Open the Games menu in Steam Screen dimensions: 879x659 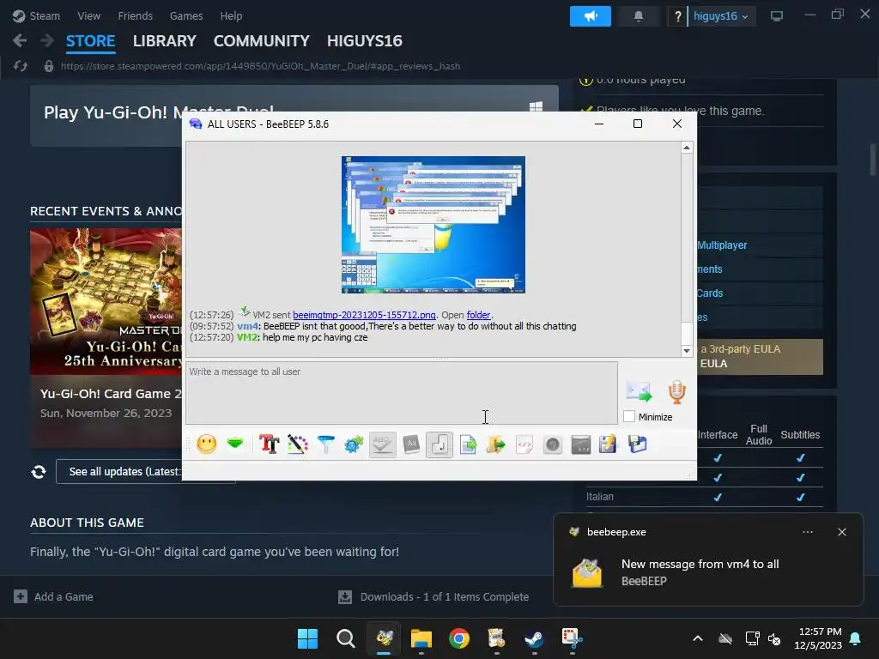[x=186, y=15]
